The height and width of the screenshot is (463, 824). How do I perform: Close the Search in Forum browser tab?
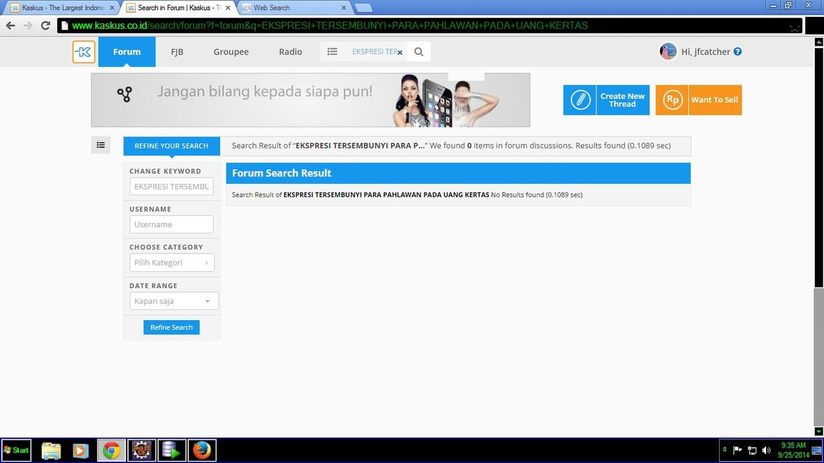[x=228, y=8]
